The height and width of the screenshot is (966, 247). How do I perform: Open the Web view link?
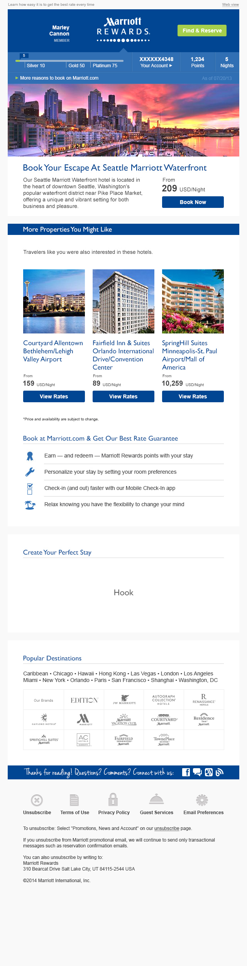(x=230, y=5)
